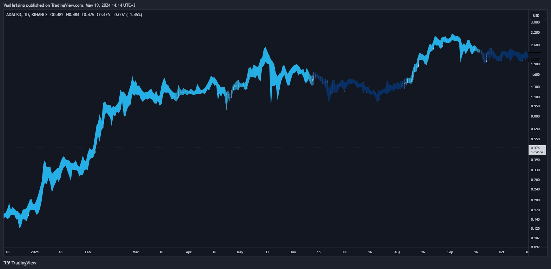
Task: Click the BINANCE exchange label
Action: click(x=40, y=15)
